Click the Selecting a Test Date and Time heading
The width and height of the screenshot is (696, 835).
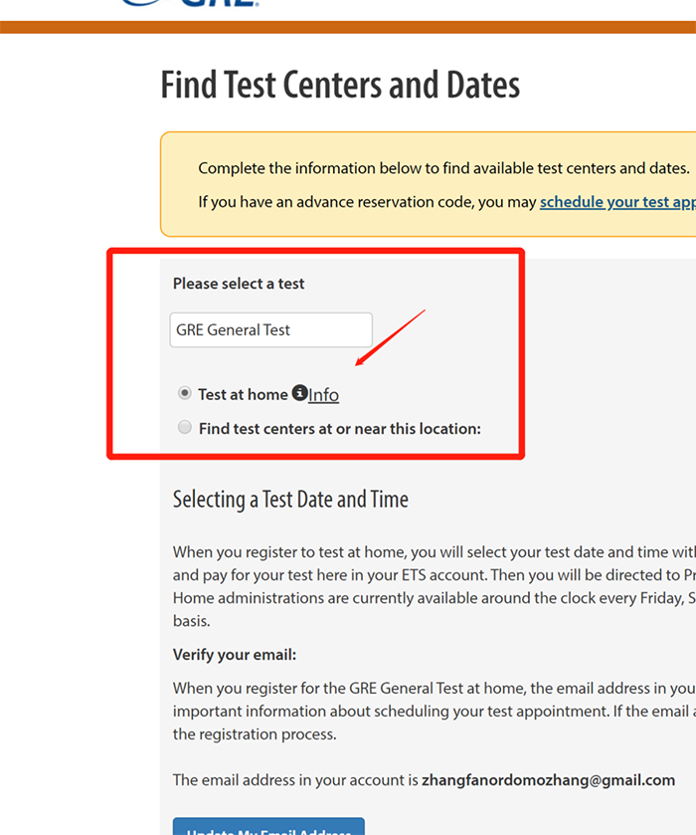(x=290, y=499)
